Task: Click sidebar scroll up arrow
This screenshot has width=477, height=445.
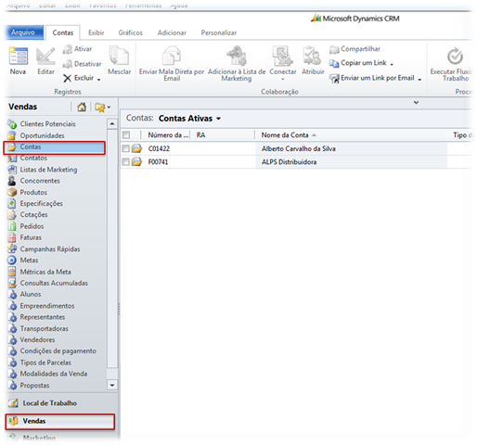Action: 112,124
